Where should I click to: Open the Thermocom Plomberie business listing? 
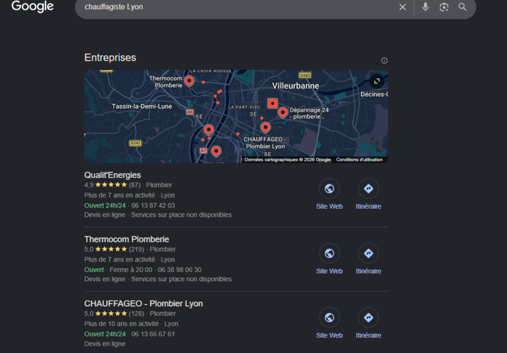(127, 239)
